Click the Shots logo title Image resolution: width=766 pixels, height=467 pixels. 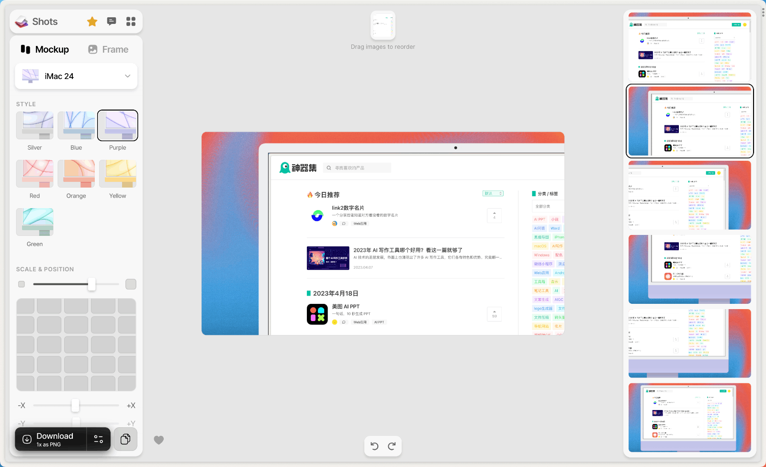(x=37, y=22)
